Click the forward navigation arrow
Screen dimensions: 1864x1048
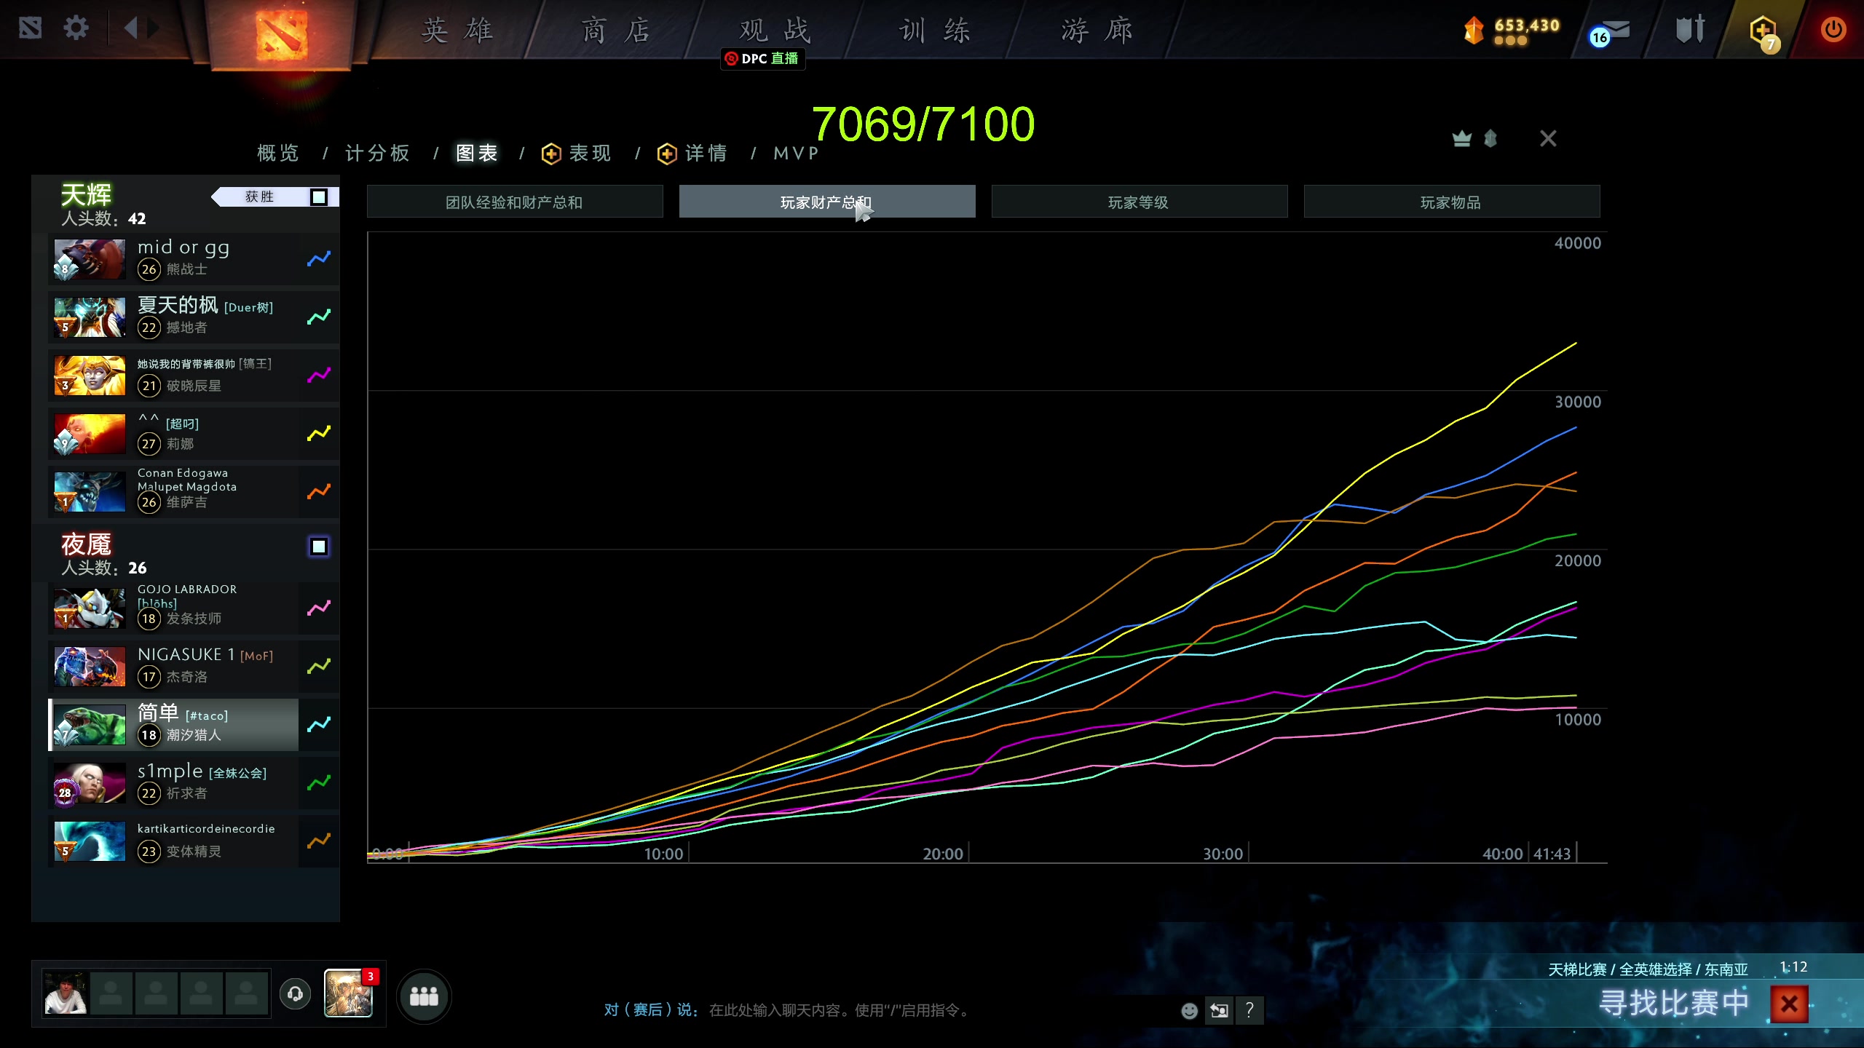click(154, 29)
